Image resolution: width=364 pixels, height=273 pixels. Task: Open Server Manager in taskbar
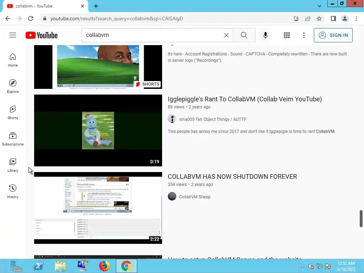point(16,266)
